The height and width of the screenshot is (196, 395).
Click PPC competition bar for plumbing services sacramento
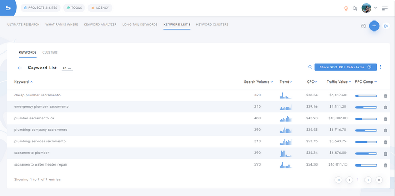tap(366, 142)
